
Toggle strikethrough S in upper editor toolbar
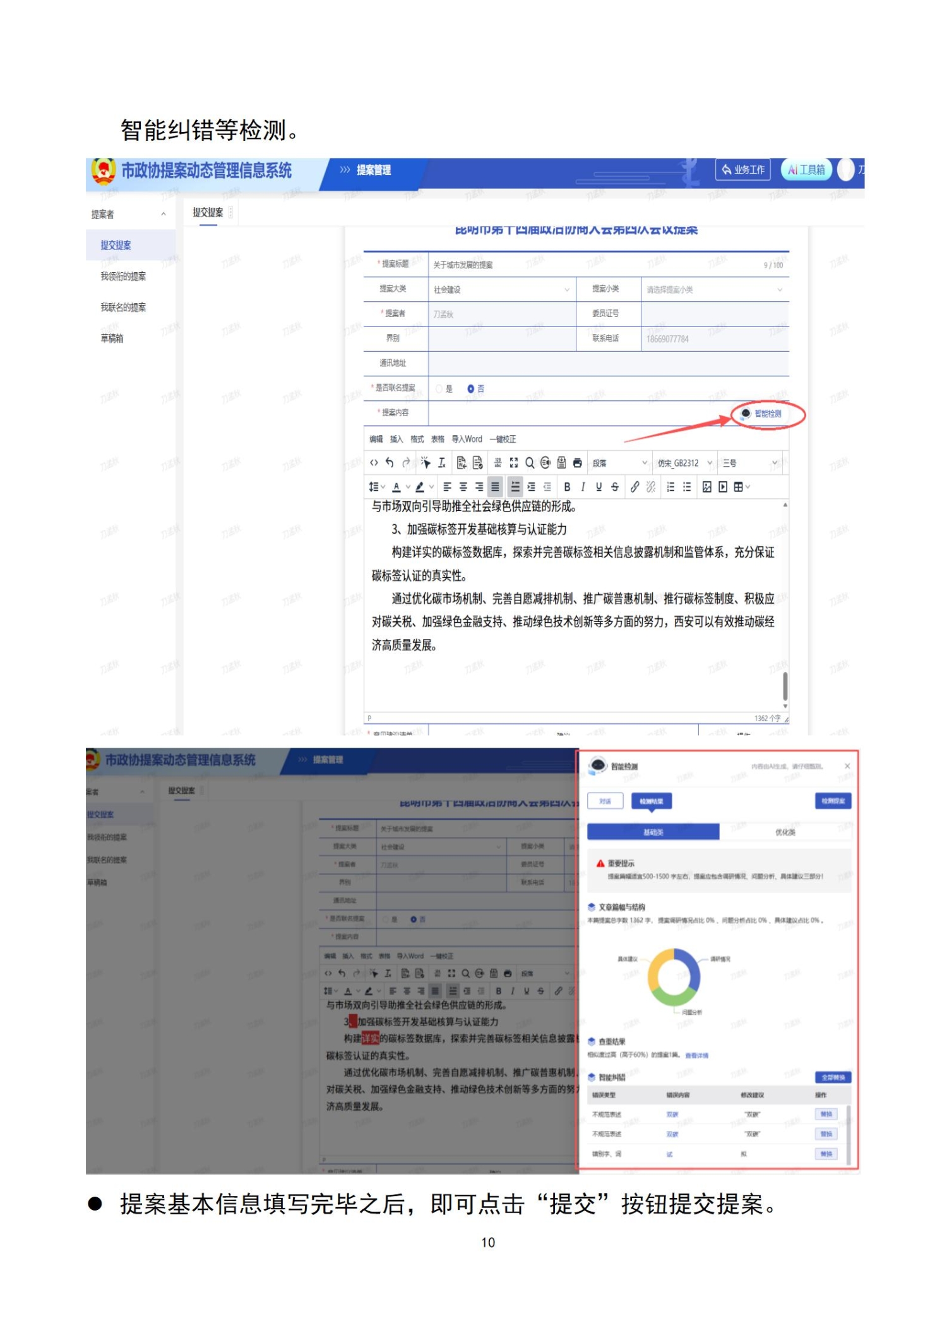click(615, 487)
